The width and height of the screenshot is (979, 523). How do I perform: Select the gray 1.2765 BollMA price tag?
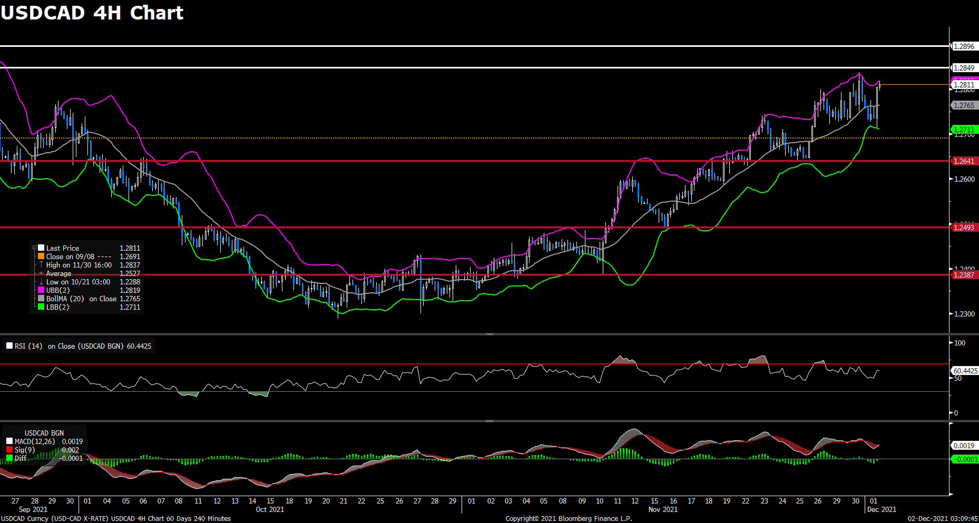[x=964, y=105]
